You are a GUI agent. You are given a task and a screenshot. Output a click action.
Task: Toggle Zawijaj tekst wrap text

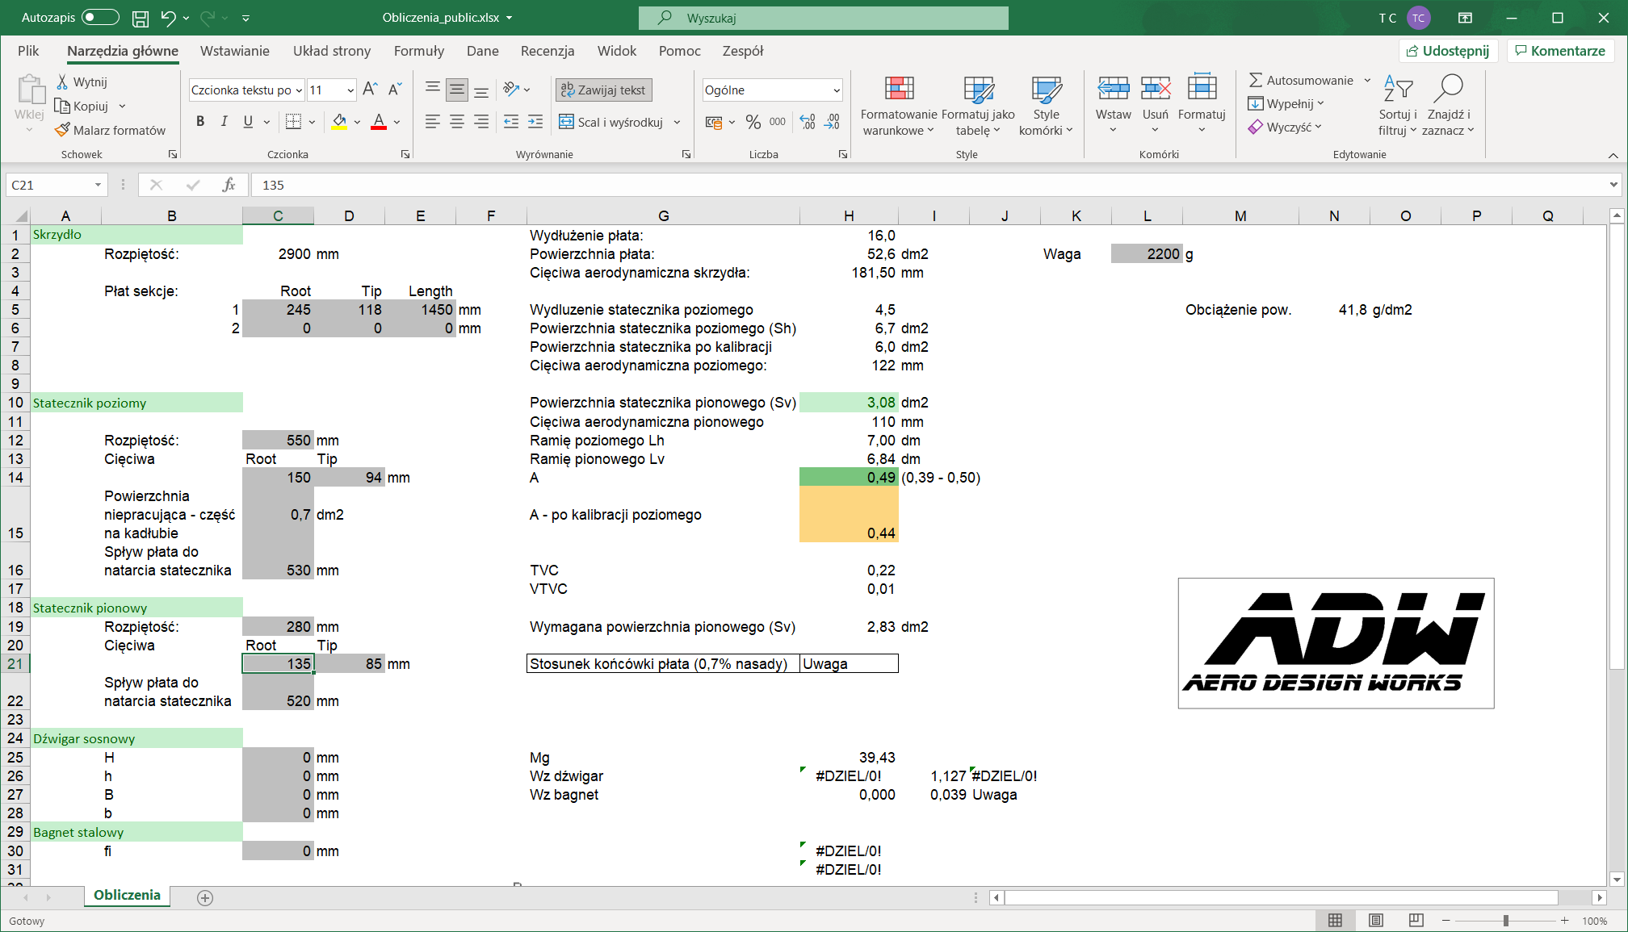click(603, 90)
